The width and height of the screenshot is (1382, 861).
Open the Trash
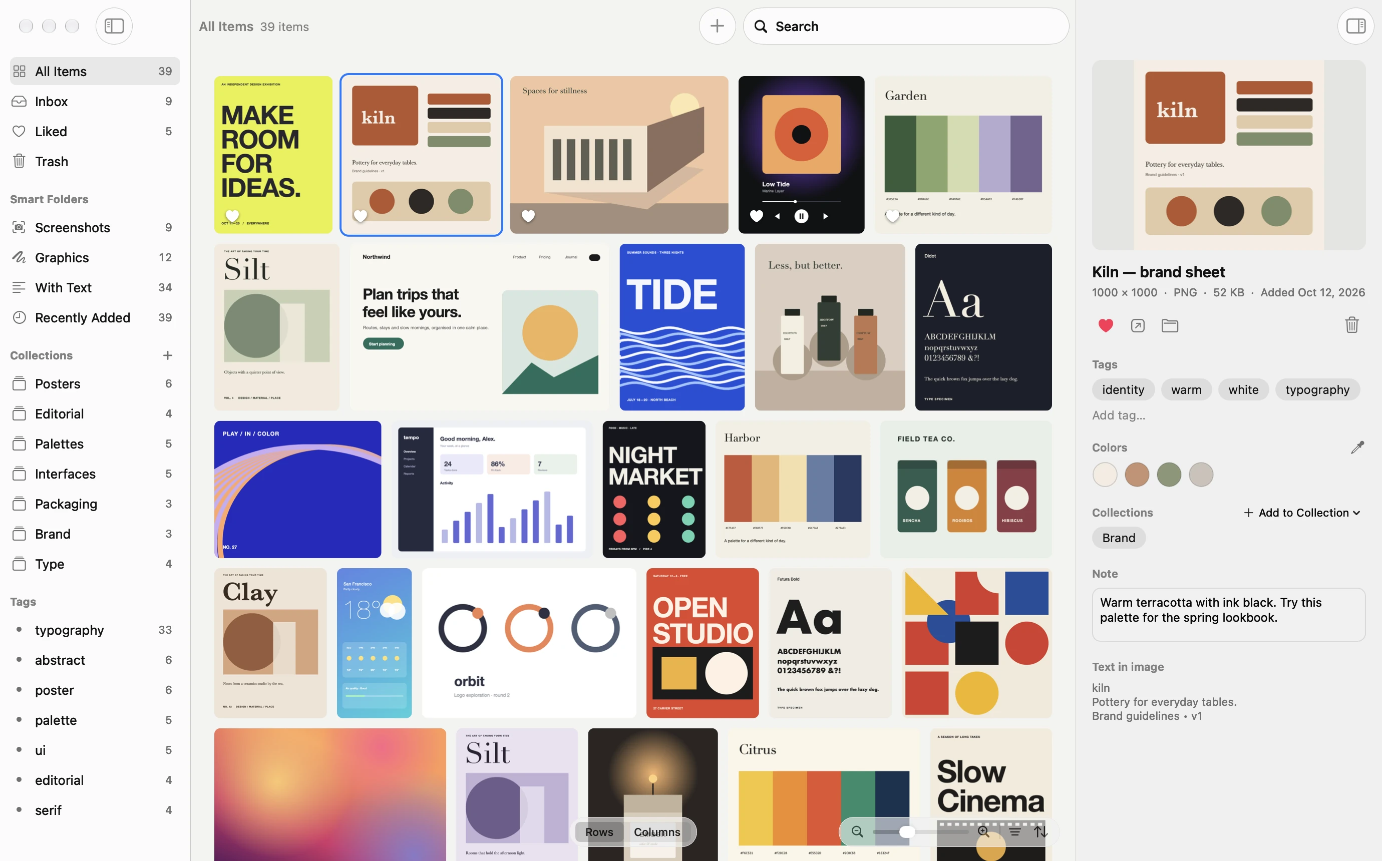[95, 162]
